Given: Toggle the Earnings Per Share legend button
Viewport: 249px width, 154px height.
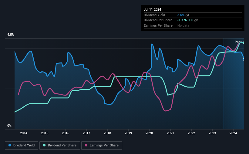Looking at the screenshot, I should click(x=102, y=146).
